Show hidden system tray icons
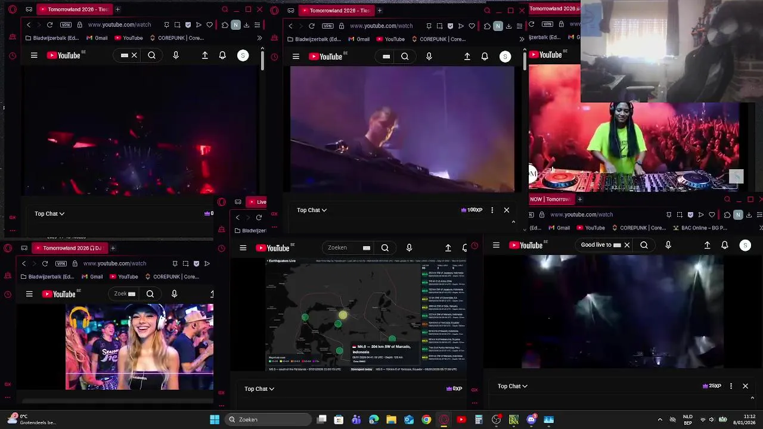This screenshot has height=429, width=763. (660, 419)
